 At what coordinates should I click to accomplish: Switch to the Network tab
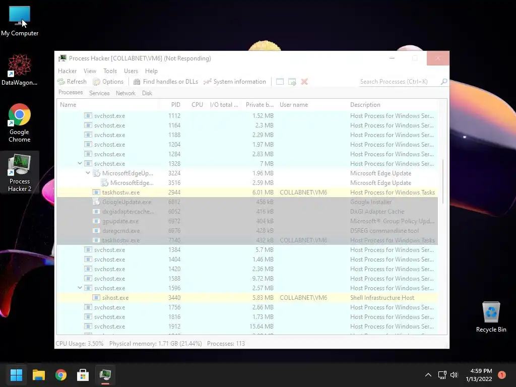coord(125,93)
